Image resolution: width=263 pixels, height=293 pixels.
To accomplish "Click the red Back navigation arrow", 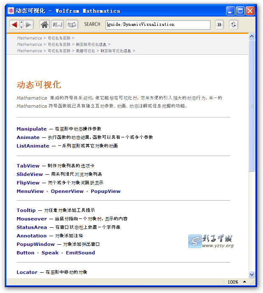I will 14,25.
